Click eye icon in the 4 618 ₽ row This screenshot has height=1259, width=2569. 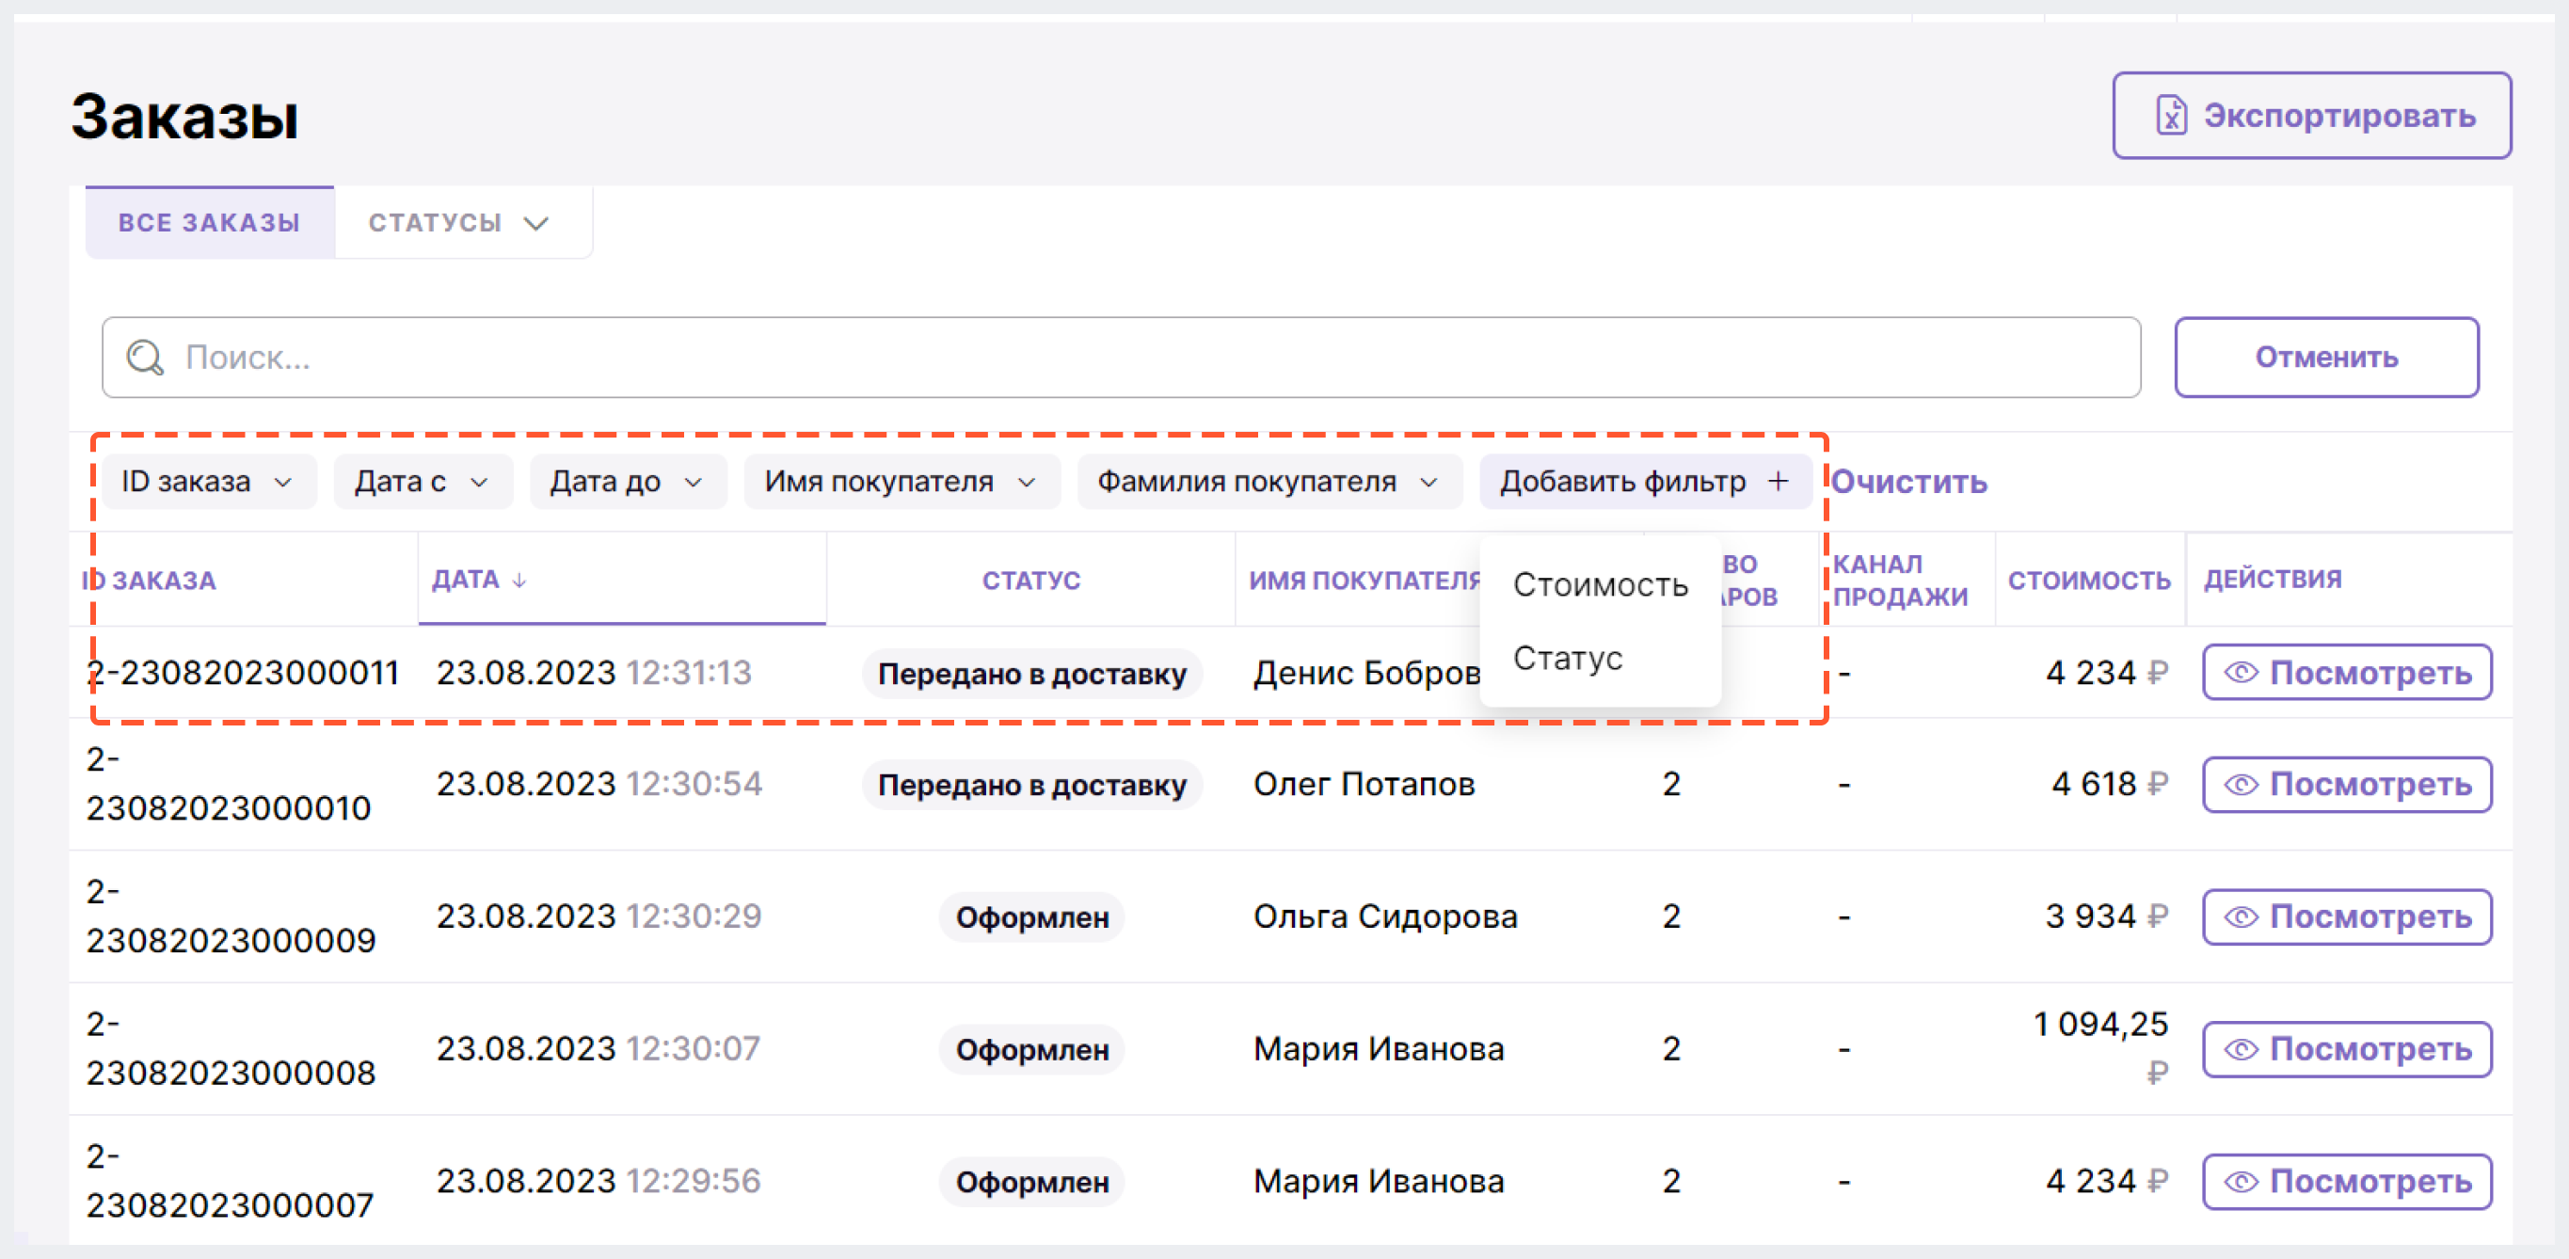coord(2241,785)
